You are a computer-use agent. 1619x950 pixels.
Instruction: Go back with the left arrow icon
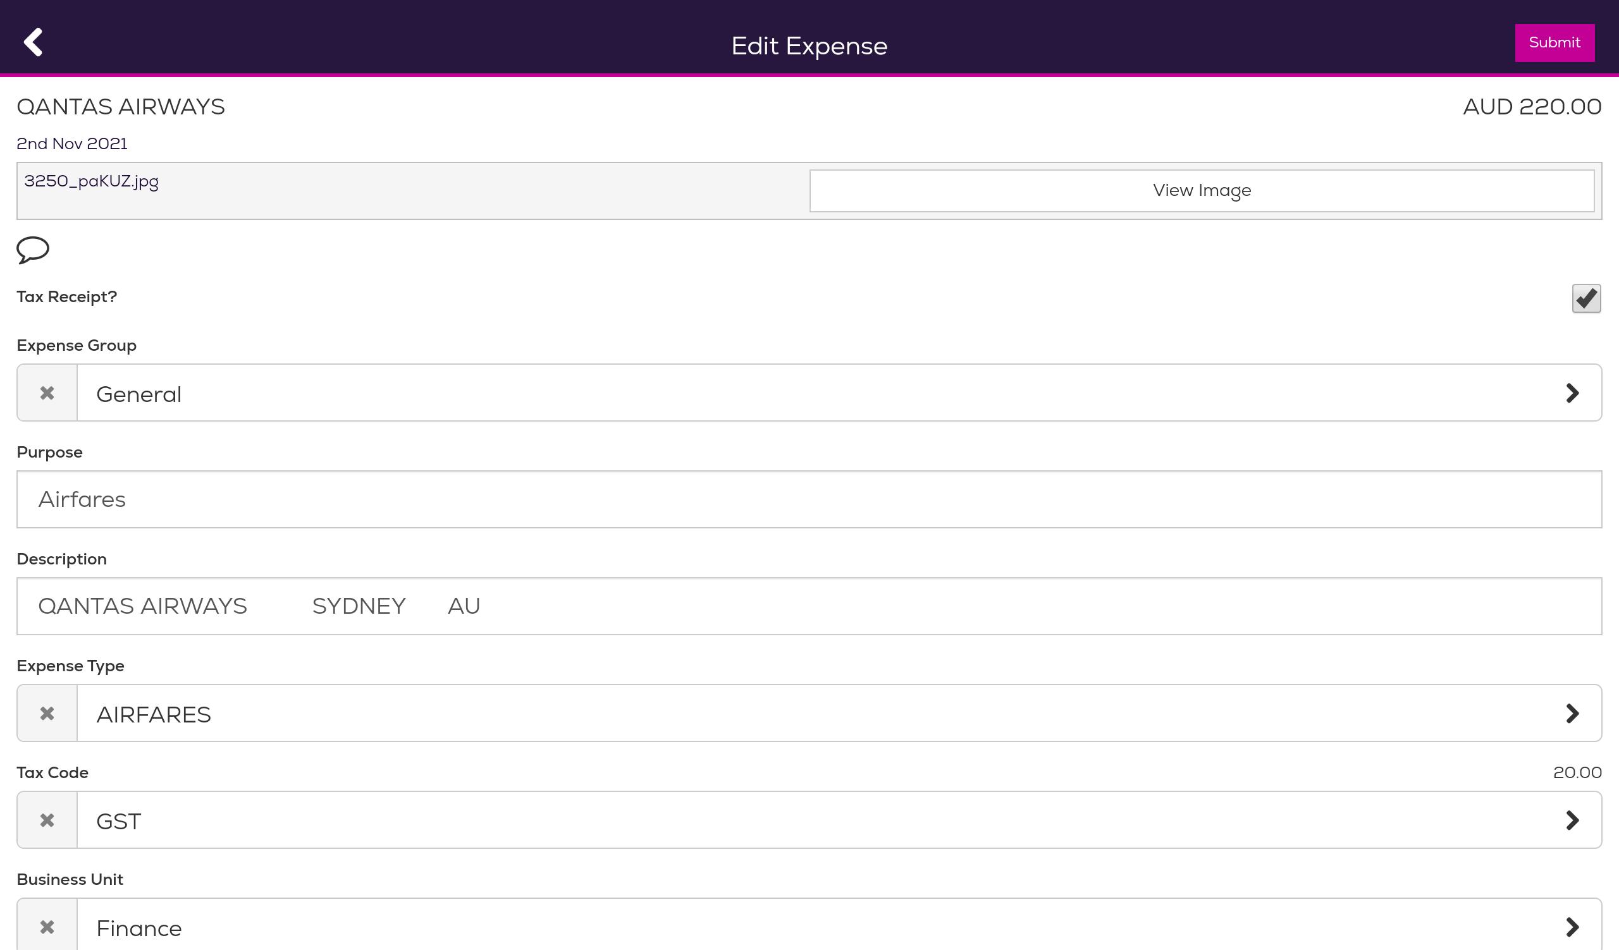pos(34,42)
